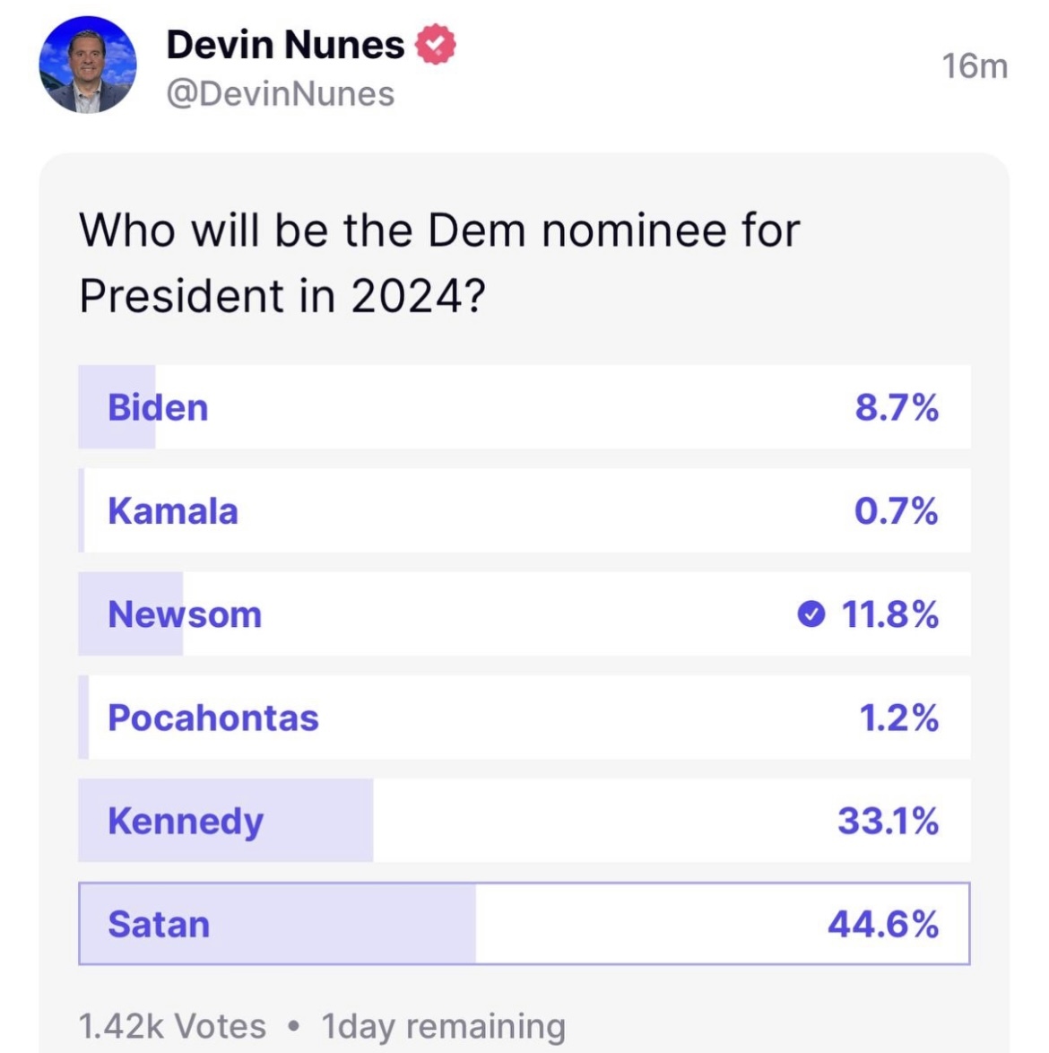Click the @DevinNunes handle

[x=281, y=94]
